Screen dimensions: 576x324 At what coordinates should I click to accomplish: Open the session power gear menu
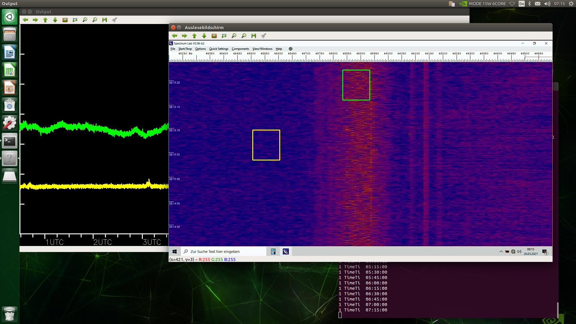571,4
